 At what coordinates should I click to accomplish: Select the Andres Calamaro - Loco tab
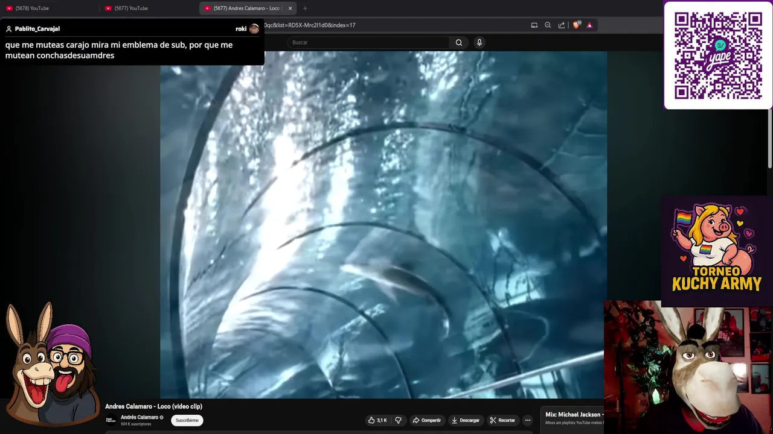(248, 8)
